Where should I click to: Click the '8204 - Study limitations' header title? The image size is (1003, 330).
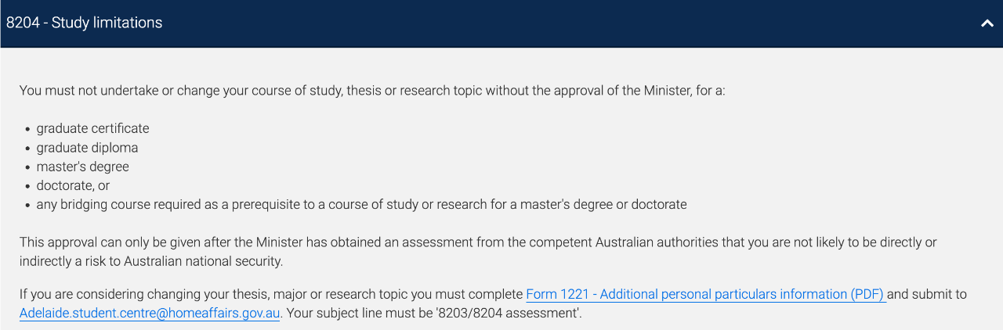(x=85, y=23)
